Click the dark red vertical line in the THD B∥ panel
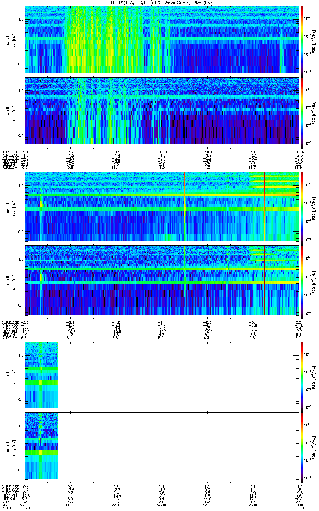Viewport: 319px width, 511px height. (x=265, y=280)
